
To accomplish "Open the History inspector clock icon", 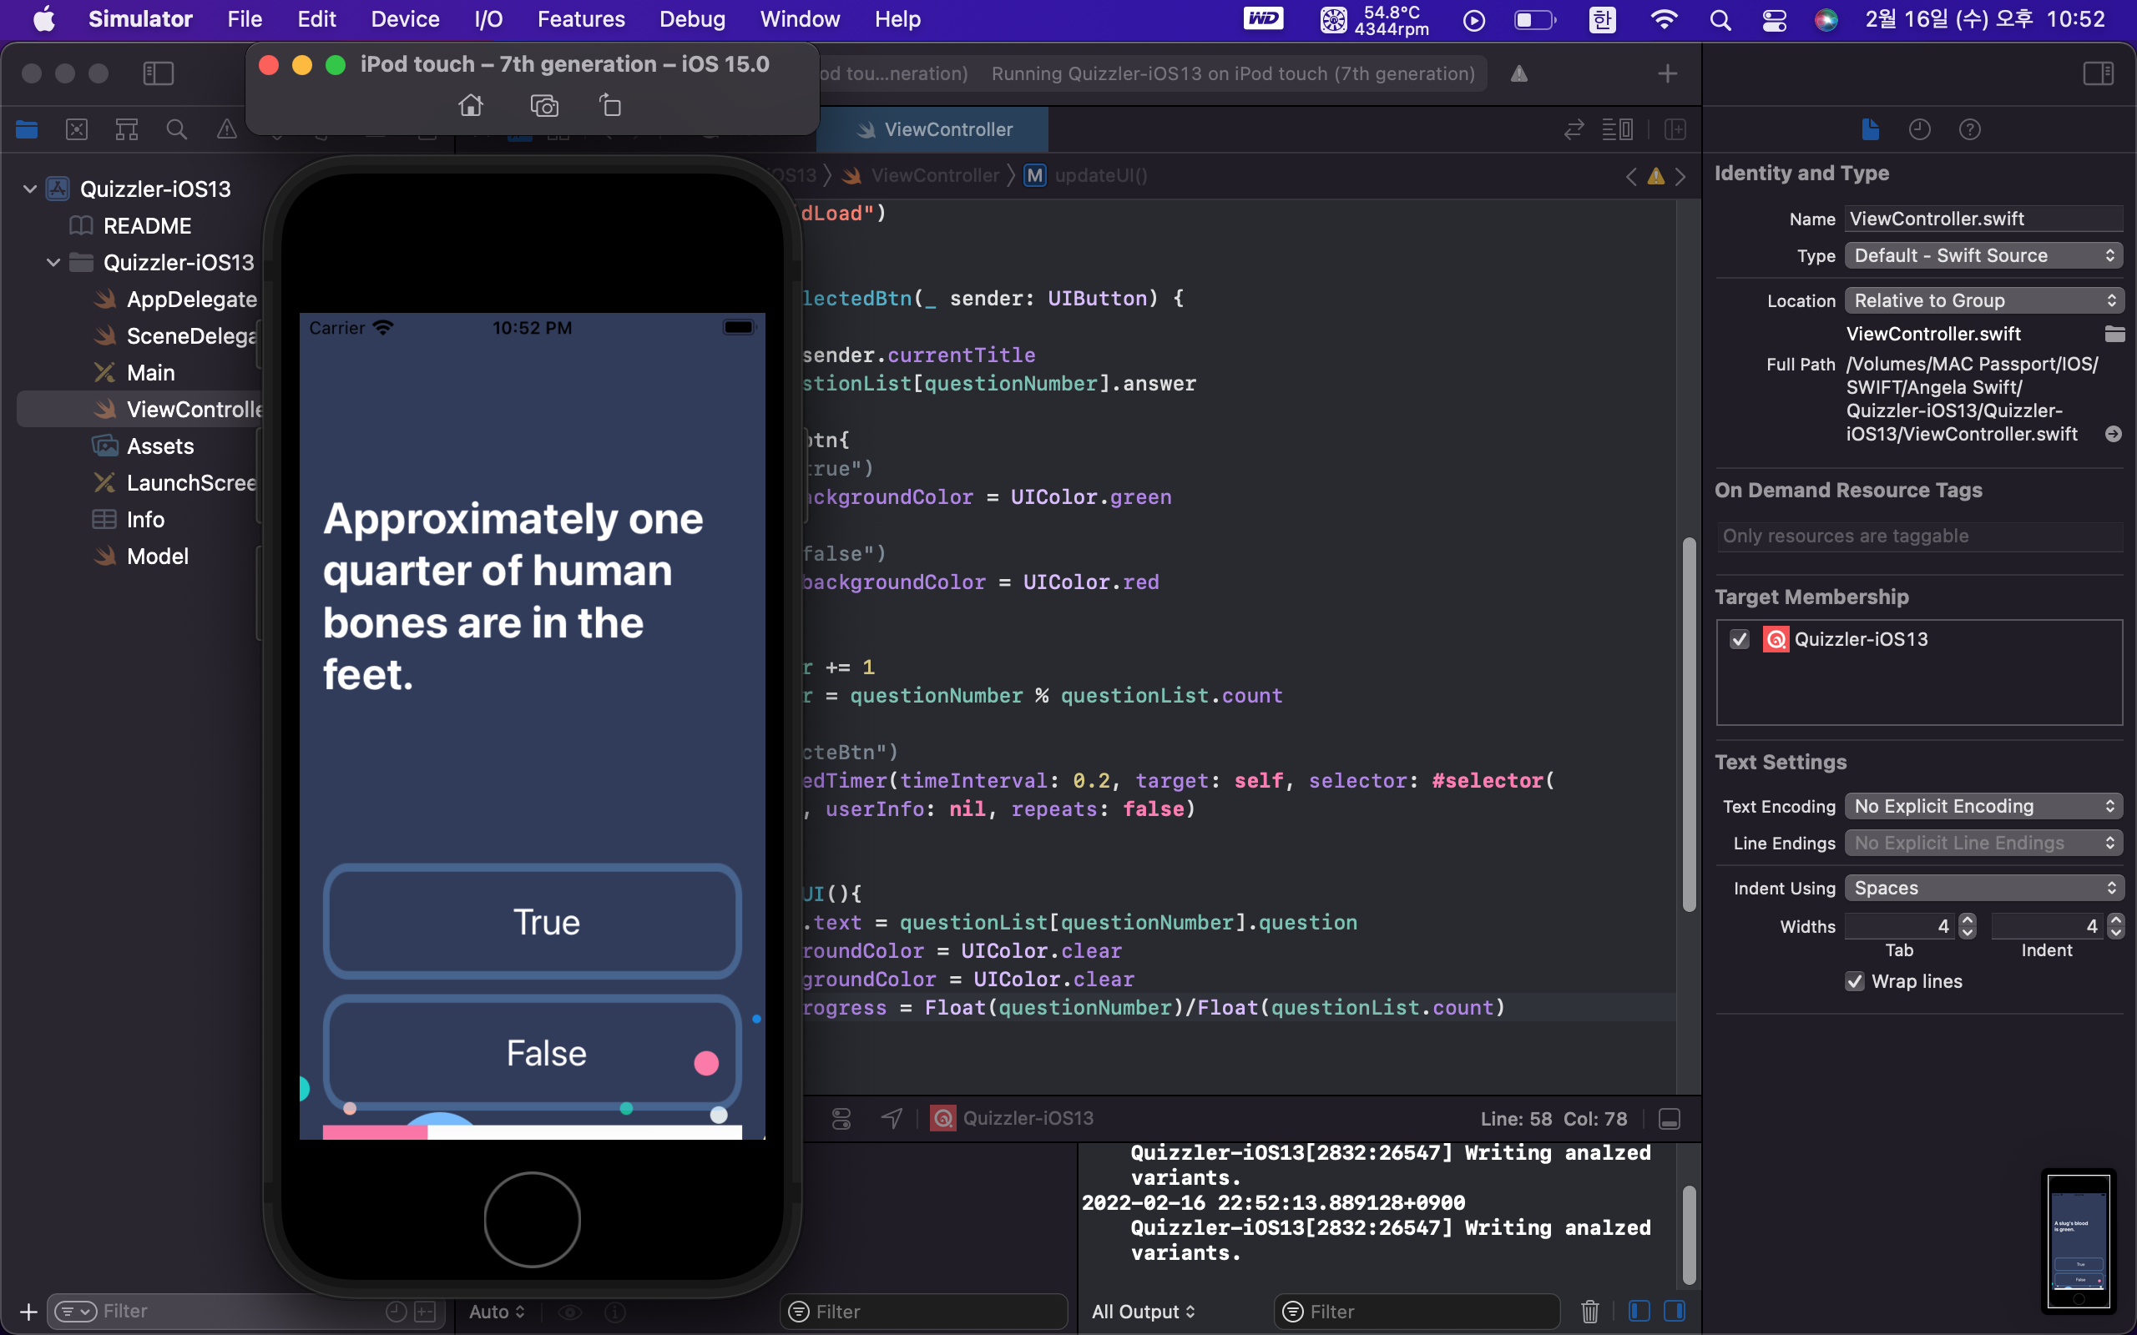I will pos(1919,130).
